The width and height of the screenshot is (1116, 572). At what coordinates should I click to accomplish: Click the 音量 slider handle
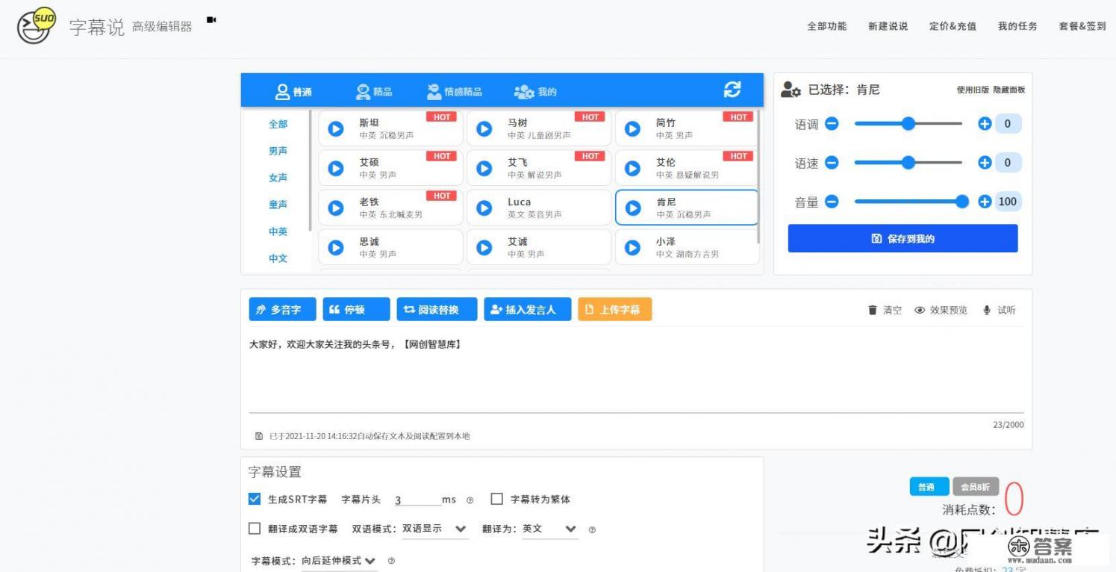(962, 202)
